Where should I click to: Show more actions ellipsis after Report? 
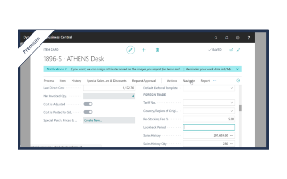point(215,81)
